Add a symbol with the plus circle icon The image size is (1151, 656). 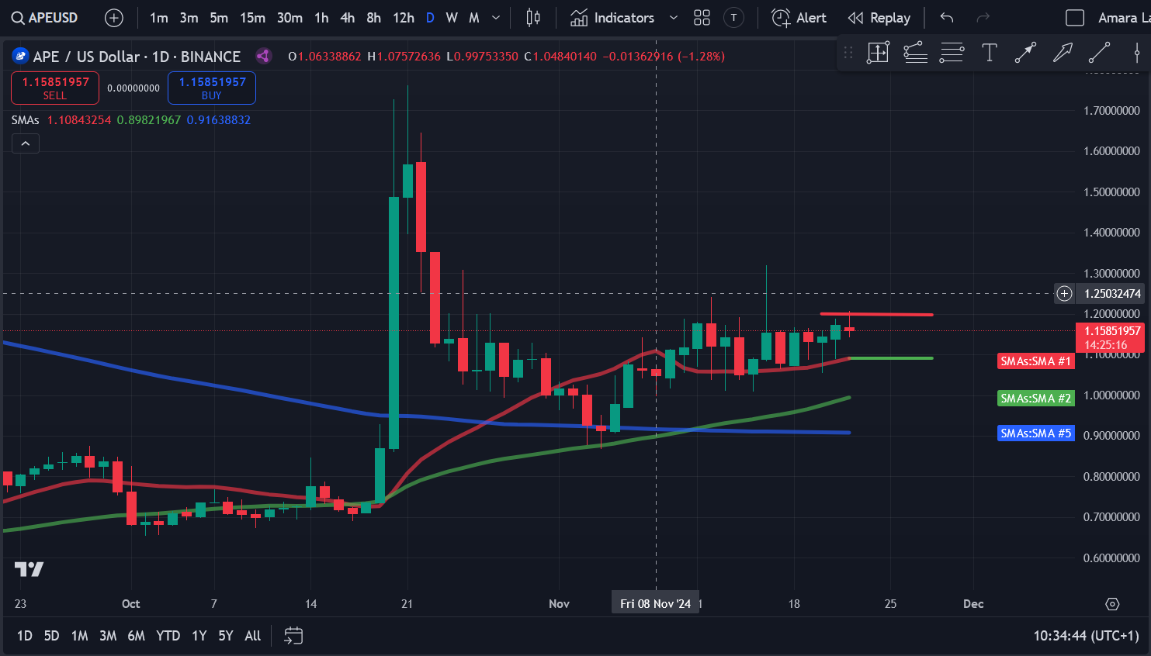pyautogui.click(x=114, y=18)
